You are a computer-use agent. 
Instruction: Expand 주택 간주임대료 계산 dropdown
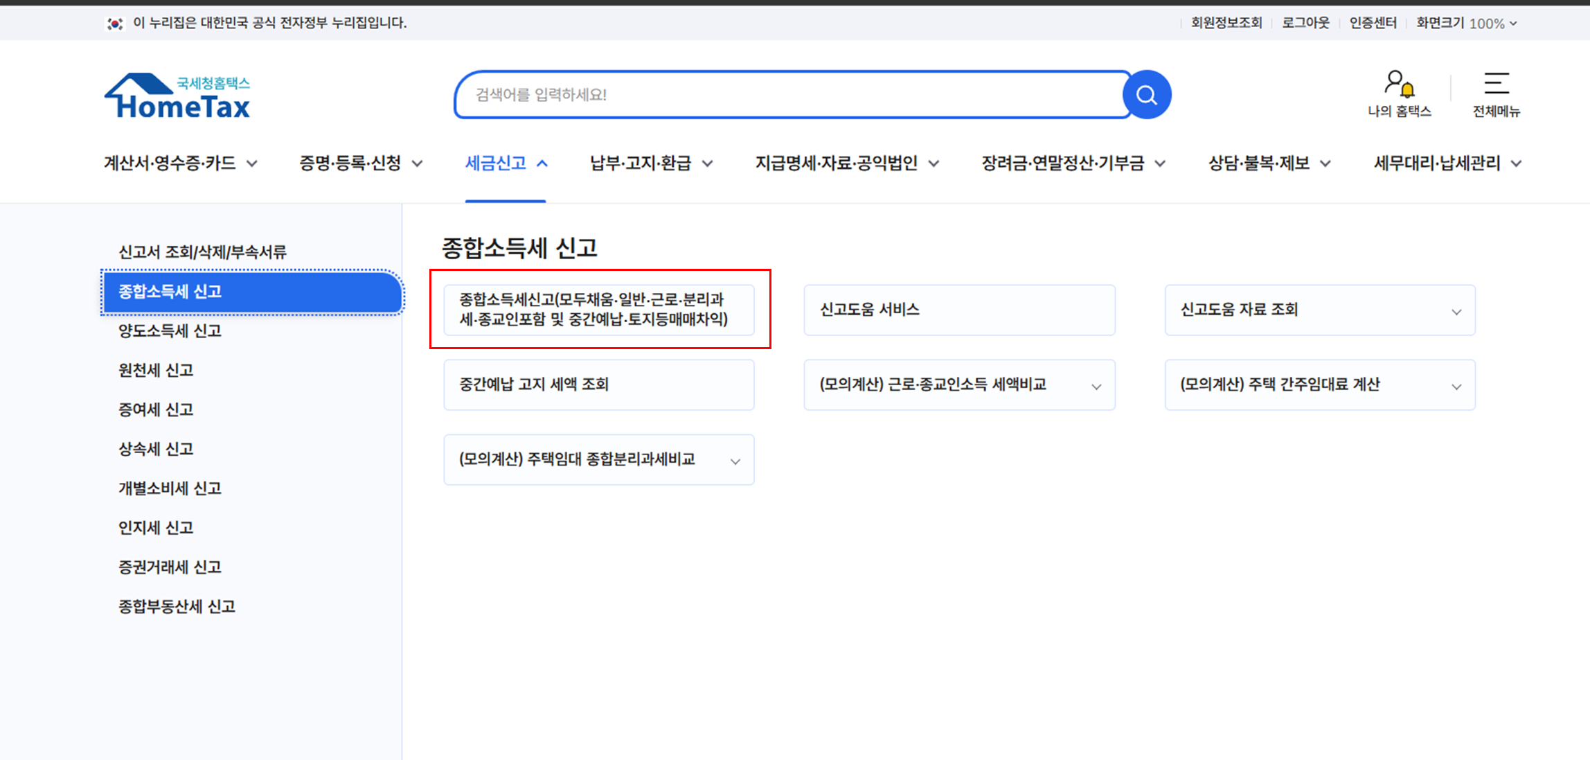click(x=1456, y=387)
